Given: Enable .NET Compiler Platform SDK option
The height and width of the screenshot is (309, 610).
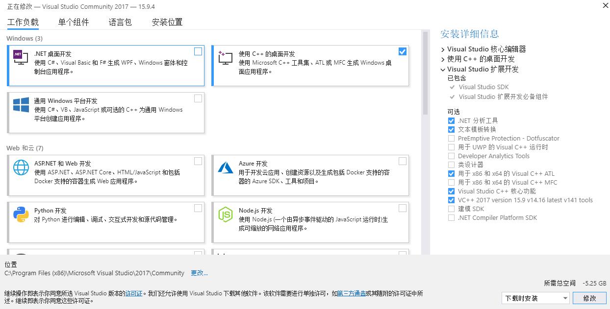Looking at the screenshot, I should tap(451, 217).
